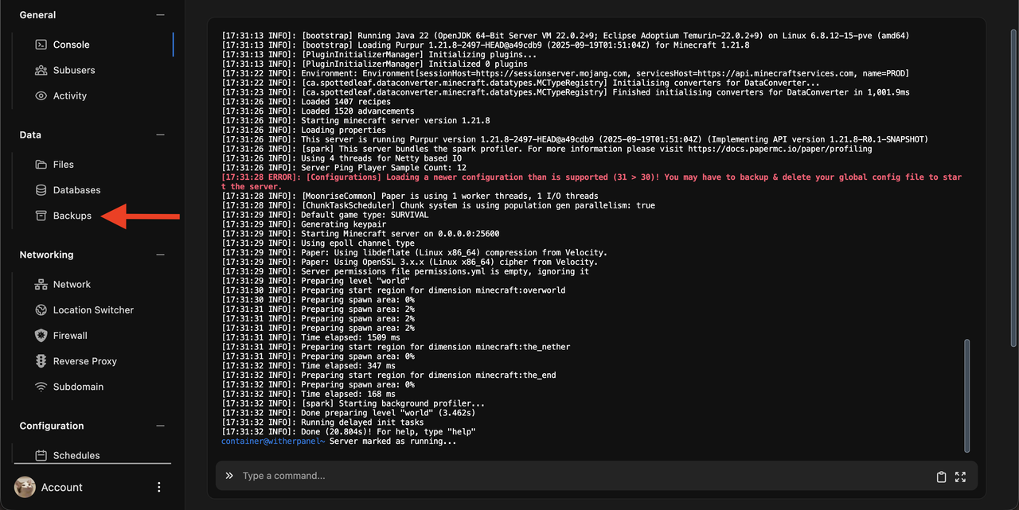The width and height of the screenshot is (1019, 510).
Task: Click "Initialized 0 plugins" log line
Action: click(x=374, y=64)
